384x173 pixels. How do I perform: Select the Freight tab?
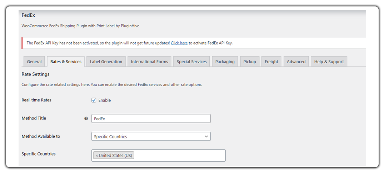tap(271, 62)
